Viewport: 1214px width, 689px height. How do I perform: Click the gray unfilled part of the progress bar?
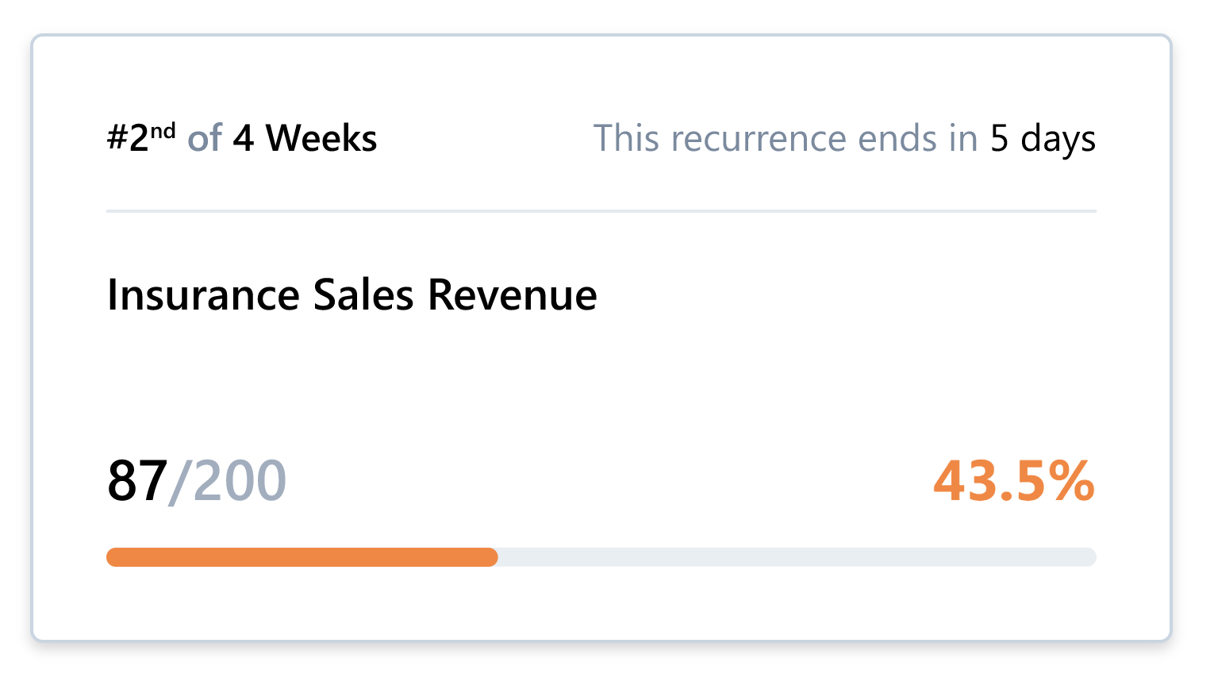(793, 557)
